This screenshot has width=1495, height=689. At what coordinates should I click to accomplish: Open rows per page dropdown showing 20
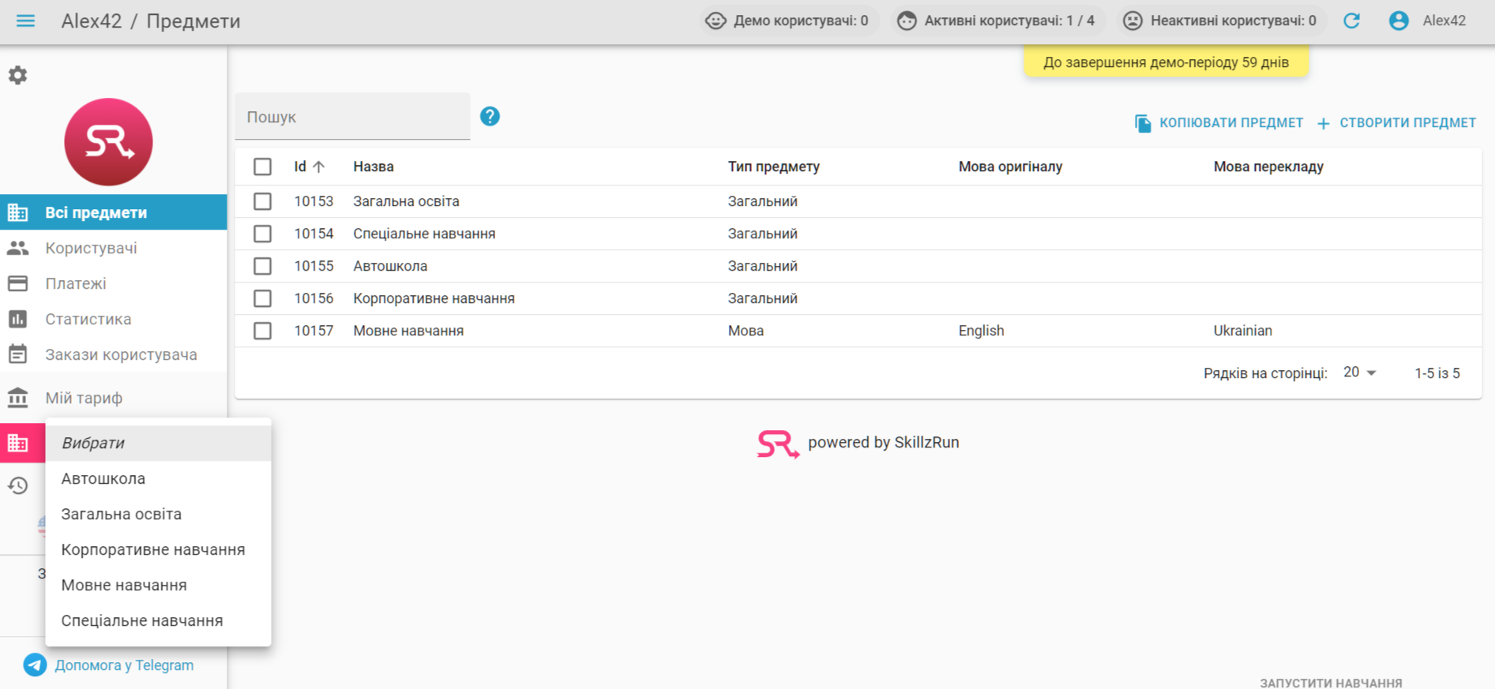click(1360, 373)
